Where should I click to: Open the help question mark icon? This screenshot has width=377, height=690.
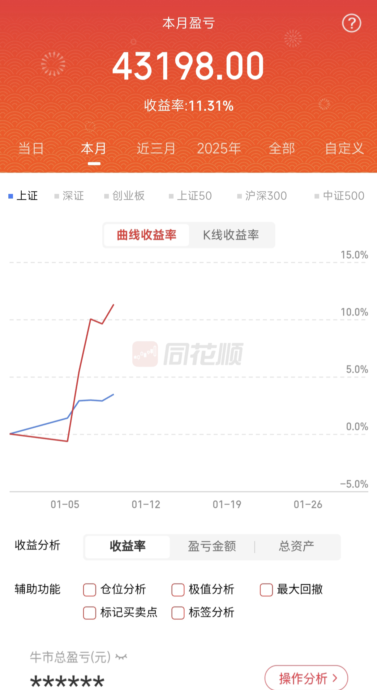(351, 23)
